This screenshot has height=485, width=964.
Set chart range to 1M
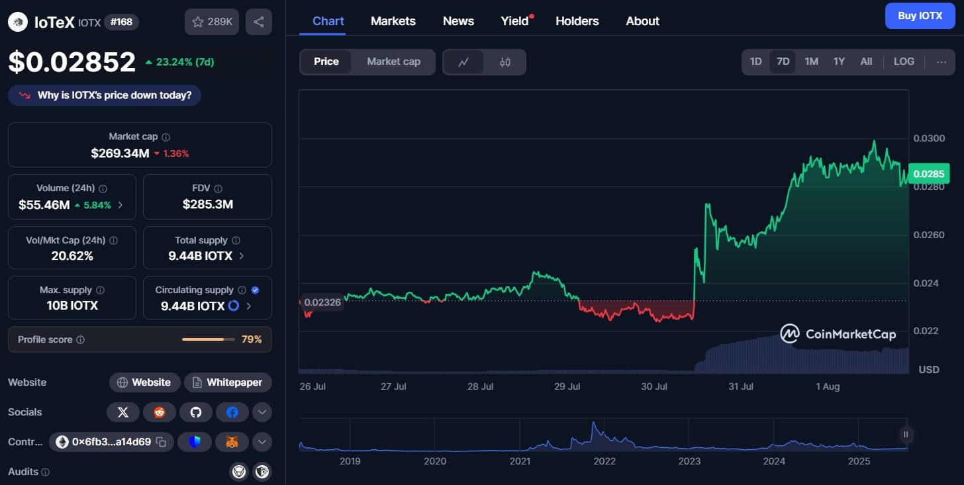[811, 62]
